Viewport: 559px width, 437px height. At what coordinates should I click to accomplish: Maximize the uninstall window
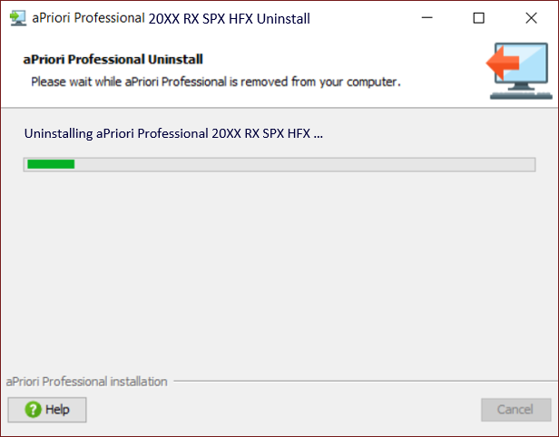[x=478, y=18]
